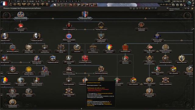Select the focus «Пакт с Испанией»
The height and width of the screenshot is (110, 195).
[x=173, y=71]
